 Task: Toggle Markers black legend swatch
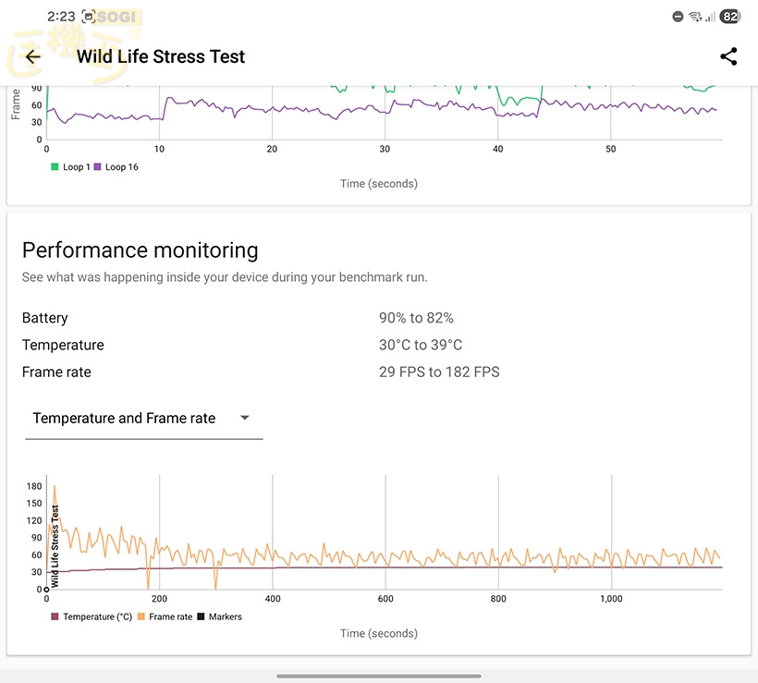pos(202,616)
